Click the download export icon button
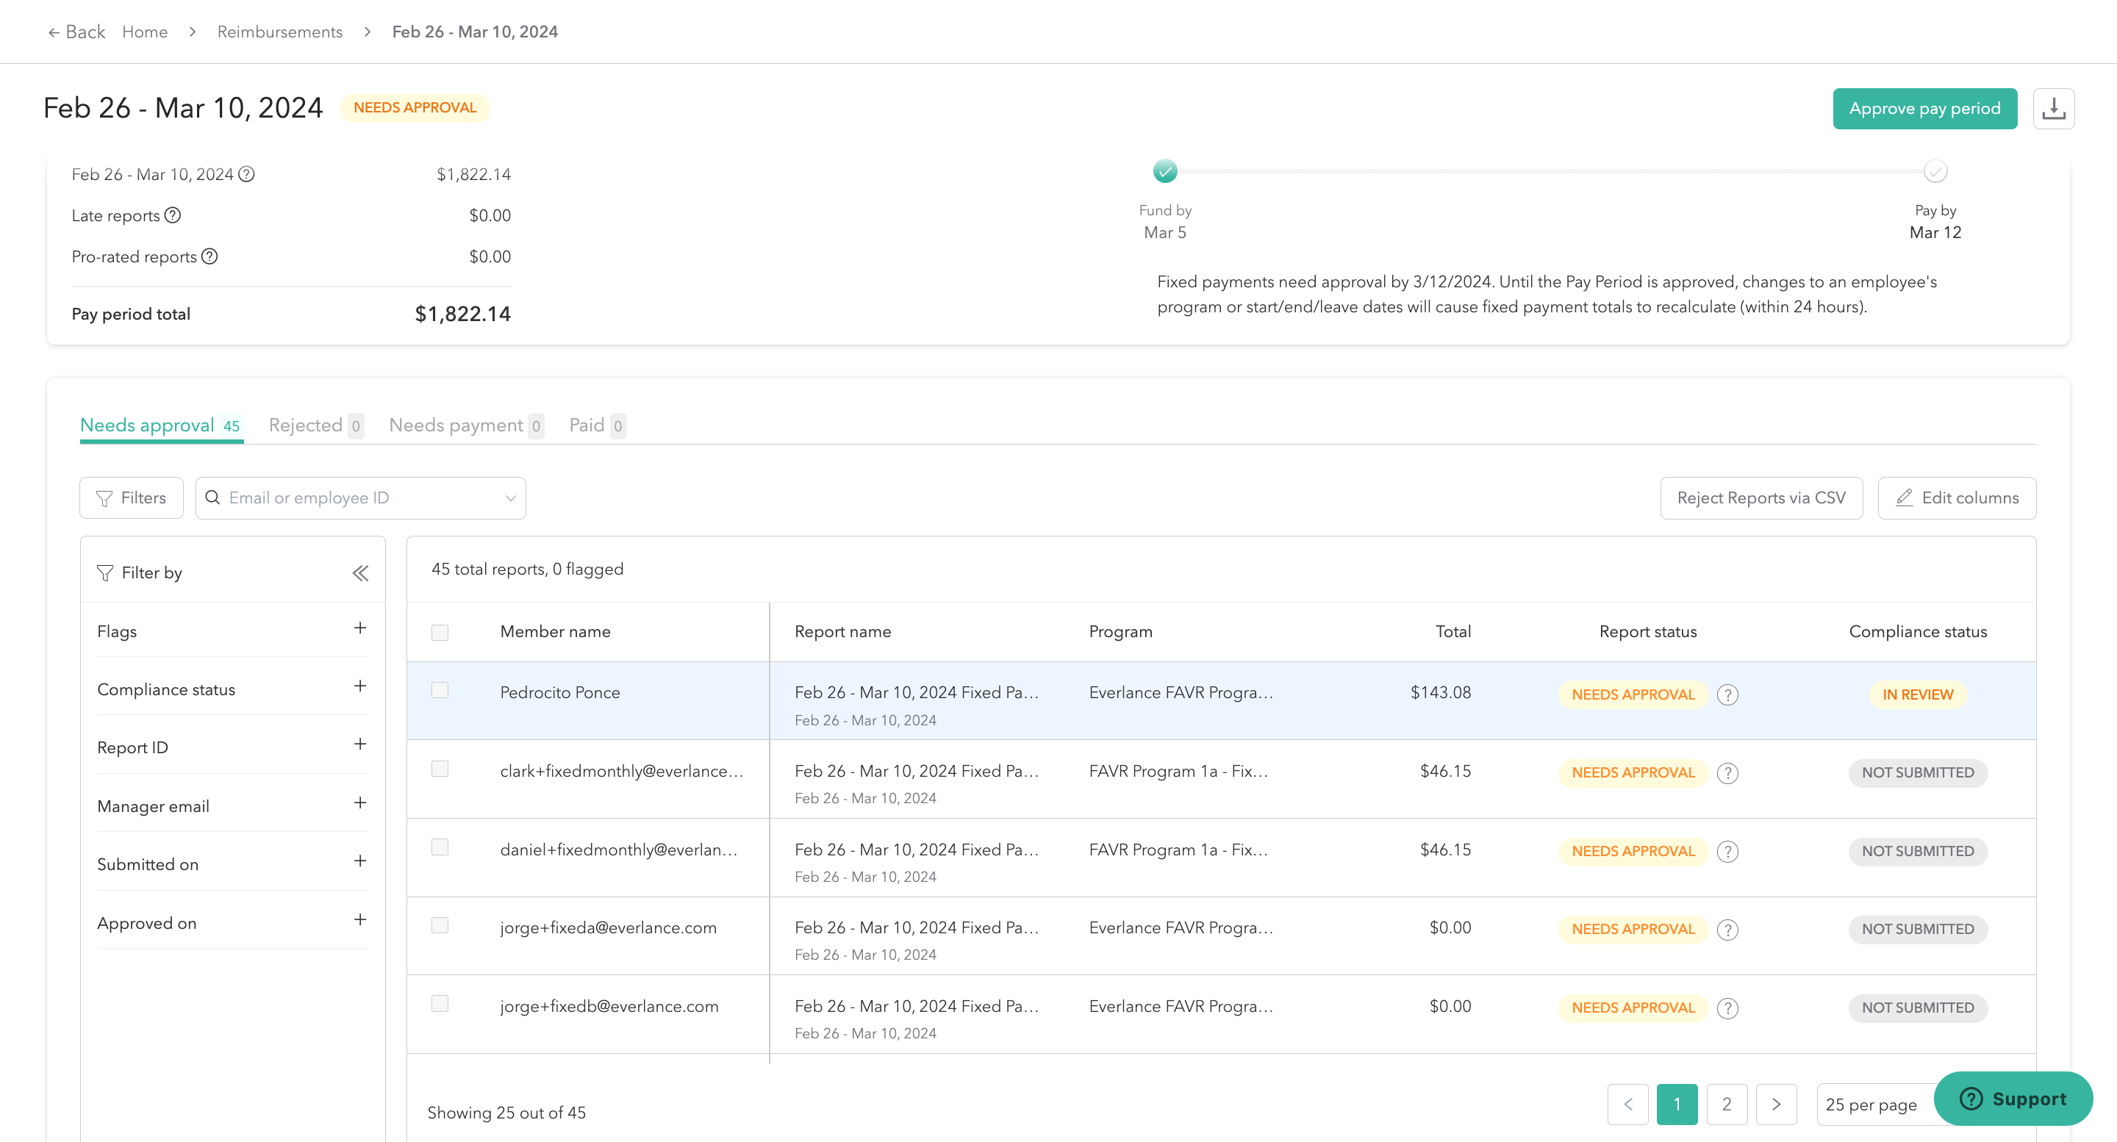The height and width of the screenshot is (1142, 2117). pos(2053,109)
